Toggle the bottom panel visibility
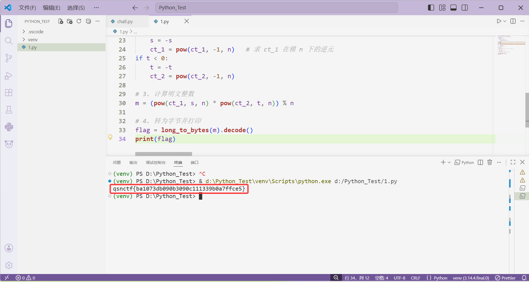Viewport: 529px width, 282px height. tap(453, 8)
